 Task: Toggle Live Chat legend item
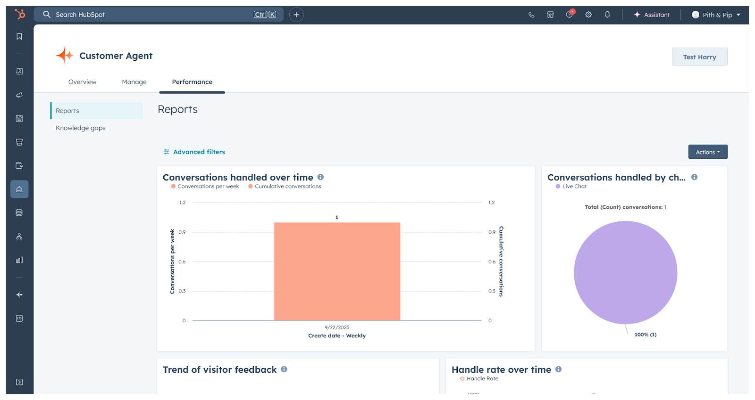coord(571,187)
